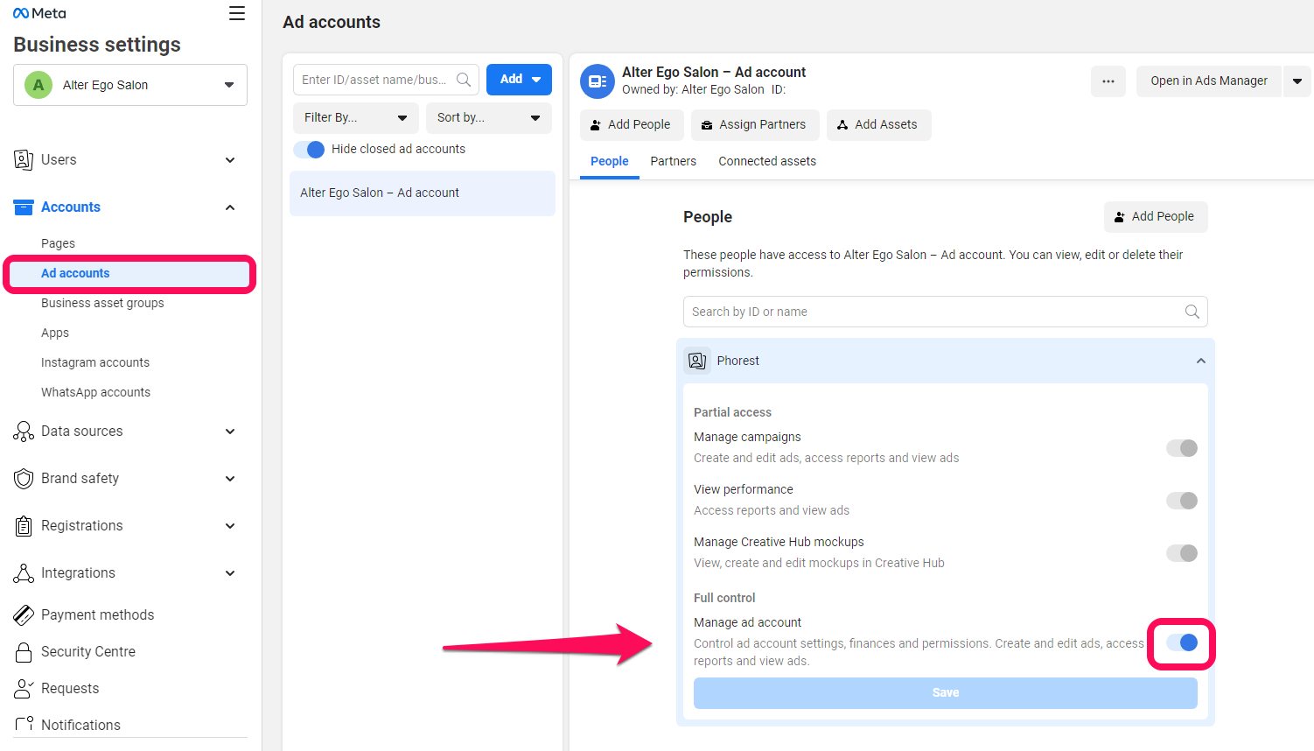1314x751 pixels.
Task: Click the Users sidebar icon
Action: coord(24,160)
